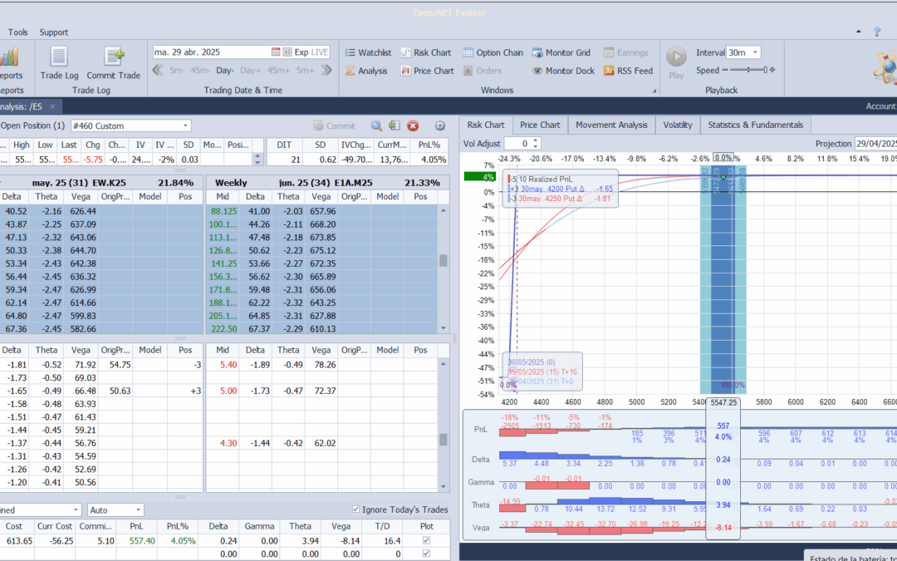
Task: Open the Tools menu
Action: tap(17, 32)
